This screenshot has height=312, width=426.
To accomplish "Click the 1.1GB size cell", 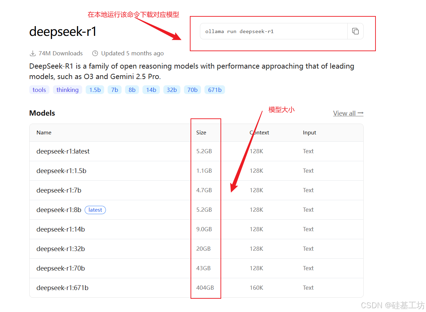I will pyautogui.click(x=204, y=171).
